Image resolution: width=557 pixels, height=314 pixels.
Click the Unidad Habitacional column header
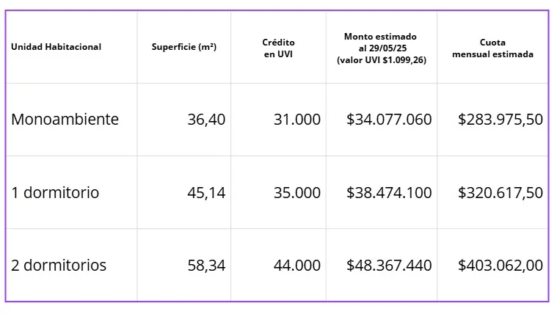pyautogui.click(x=56, y=47)
